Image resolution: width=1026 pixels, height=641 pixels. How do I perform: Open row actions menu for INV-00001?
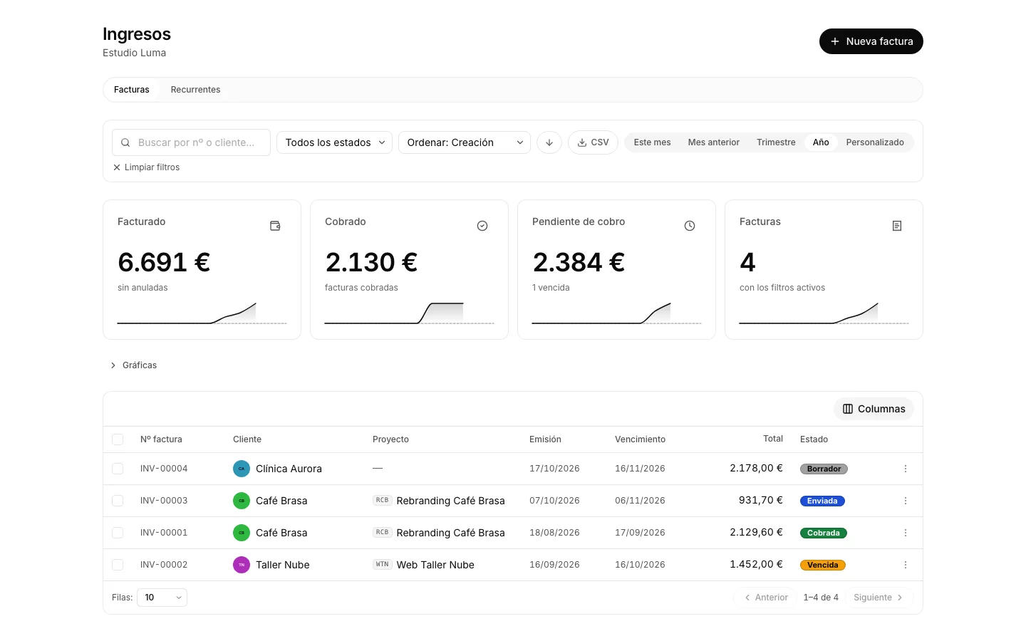tap(906, 533)
